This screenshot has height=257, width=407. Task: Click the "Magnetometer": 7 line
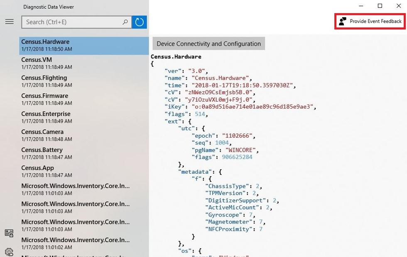point(235,222)
